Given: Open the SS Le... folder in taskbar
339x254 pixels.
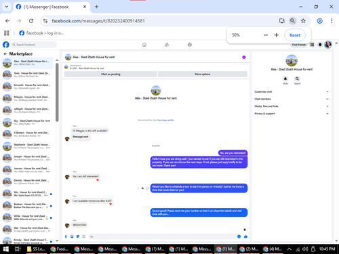Looking at the screenshot, I should click(36, 249).
